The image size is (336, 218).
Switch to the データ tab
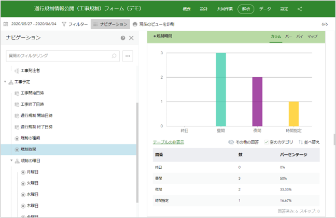[265, 9]
